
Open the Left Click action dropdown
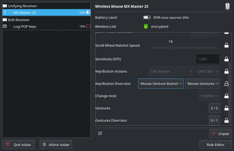click(208, 71)
